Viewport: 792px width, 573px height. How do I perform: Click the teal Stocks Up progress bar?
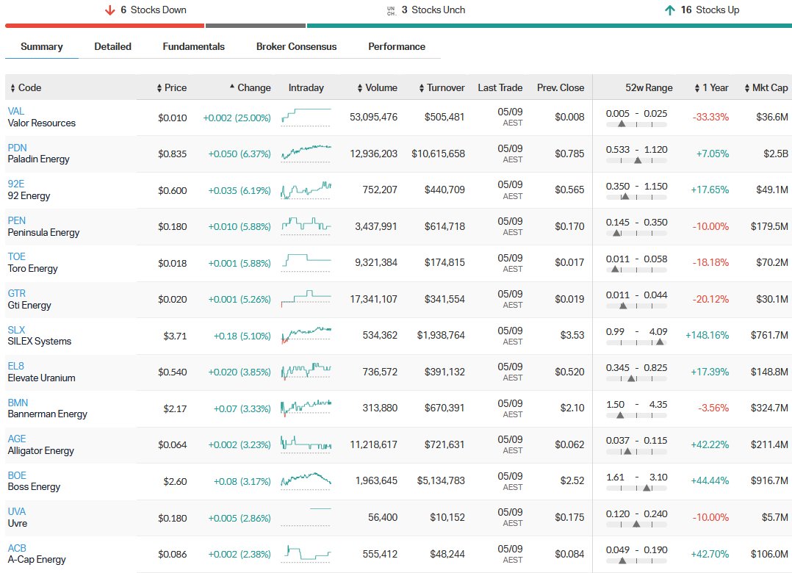point(550,25)
